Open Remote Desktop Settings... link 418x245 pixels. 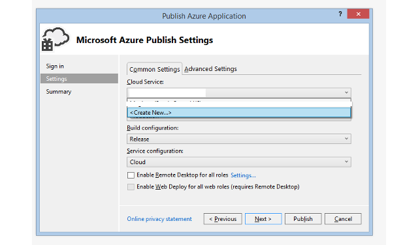(x=243, y=175)
